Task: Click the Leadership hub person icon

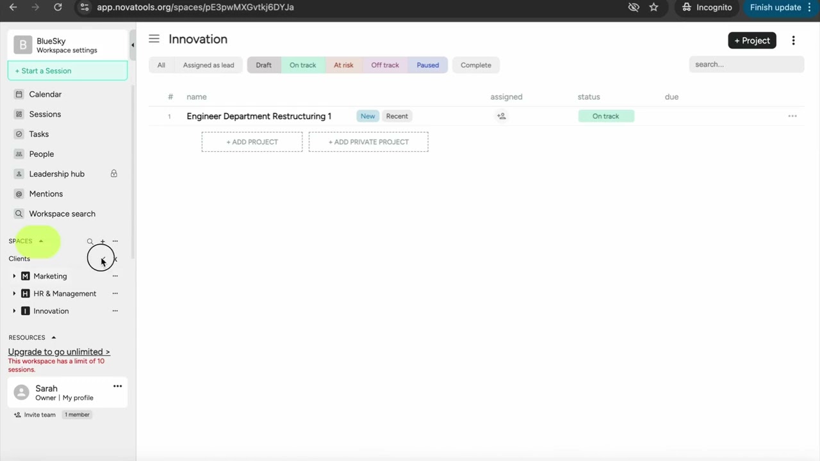Action: [19, 174]
